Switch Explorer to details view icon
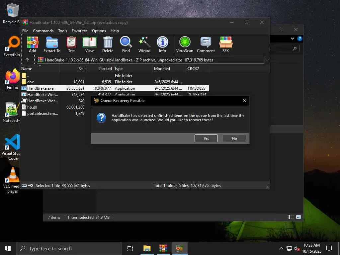340x255 pixels. pos(291,217)
